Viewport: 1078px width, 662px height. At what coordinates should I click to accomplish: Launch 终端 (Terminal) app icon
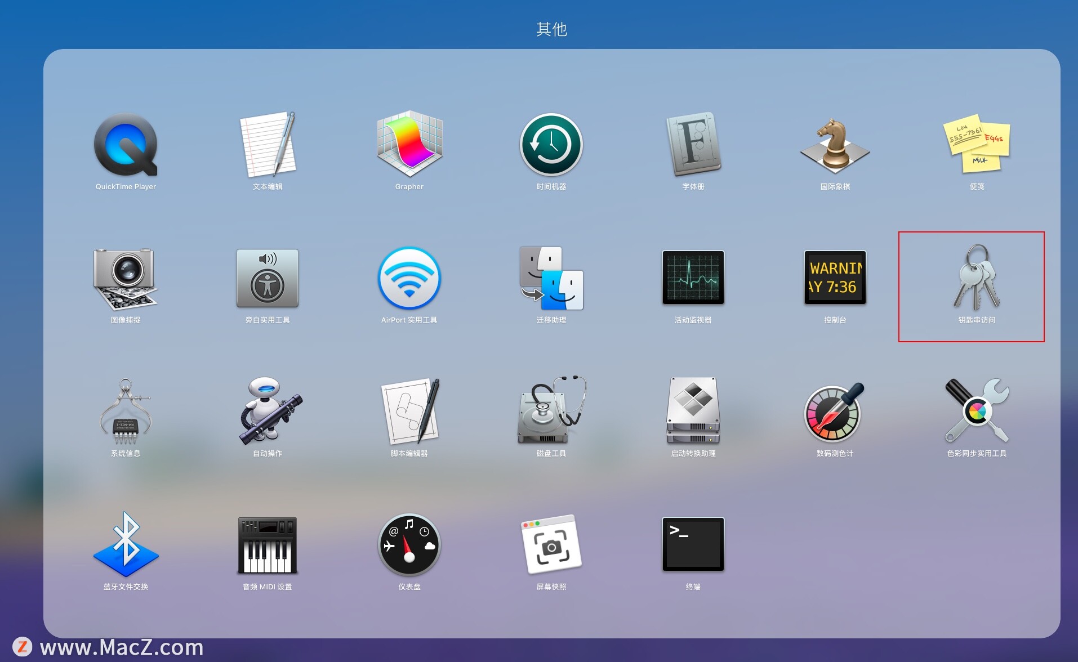click(693, 544)
